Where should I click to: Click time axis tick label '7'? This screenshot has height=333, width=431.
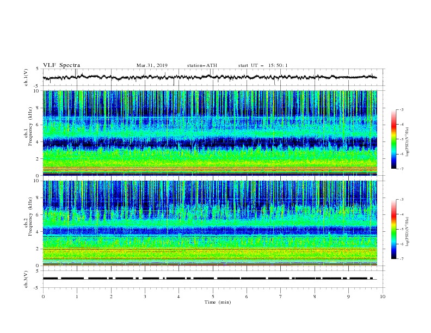pos(281,297)
